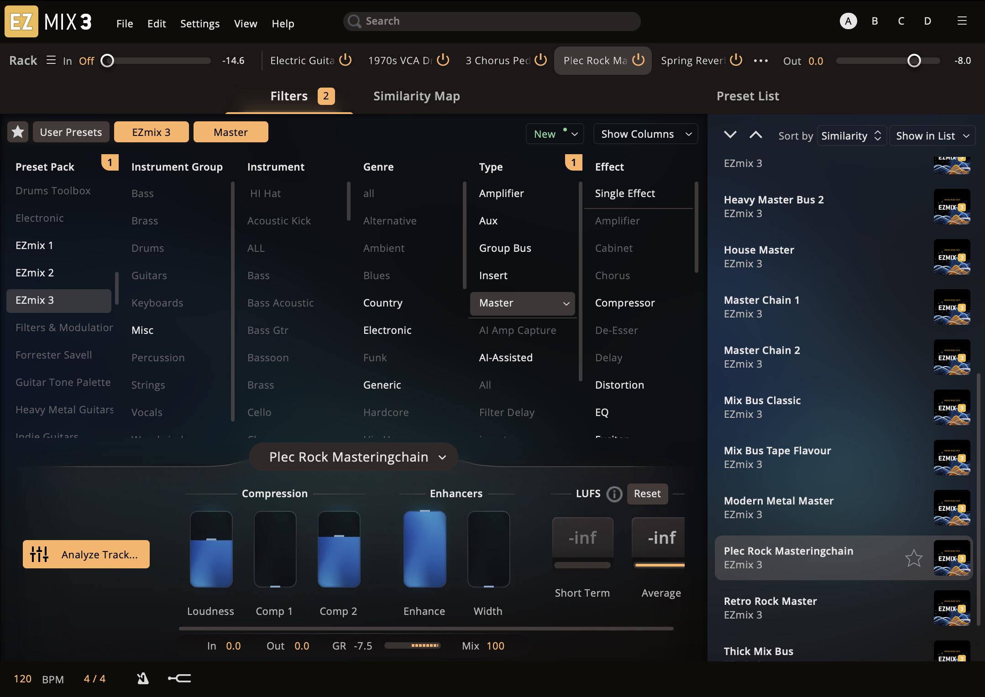Toggle the favorites star filter
The height and width of the screenshot is (697, 985).
pos(18,132)
